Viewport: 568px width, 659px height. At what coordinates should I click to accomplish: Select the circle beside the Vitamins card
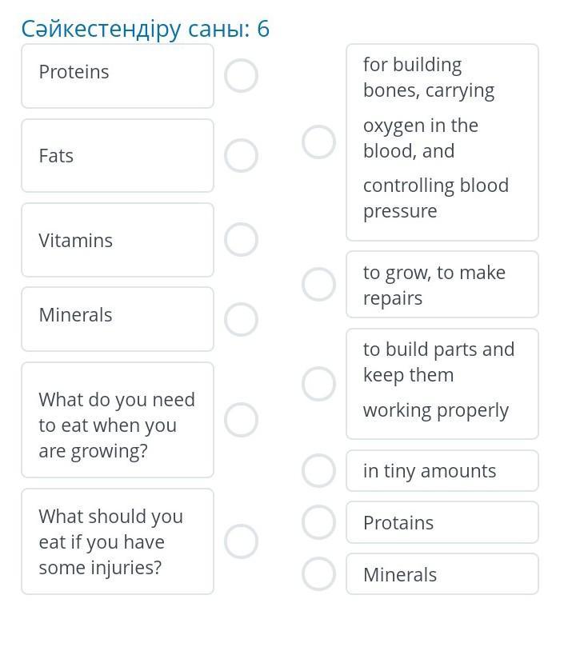[241, 240]
